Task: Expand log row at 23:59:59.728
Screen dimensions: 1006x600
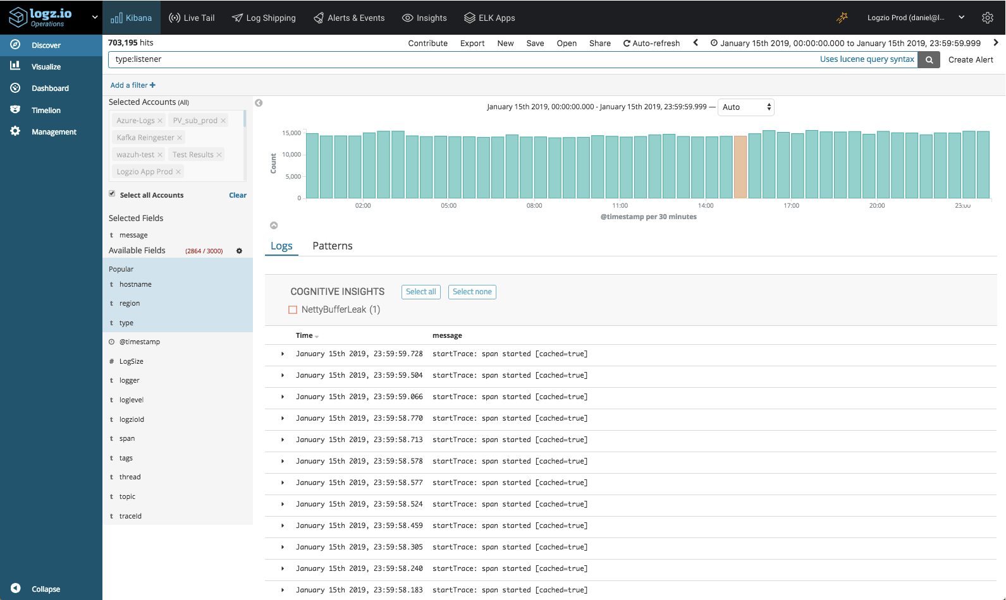Action: coord(283,354)
